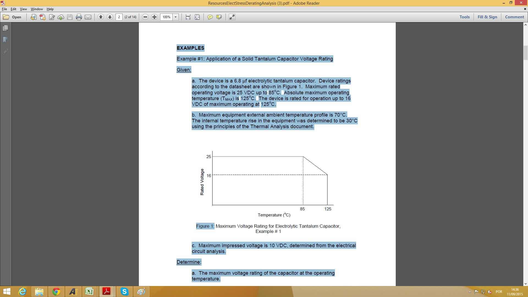Open the Bookmarks panel
This screenshot has height=297, width=528.
[5, 40]
